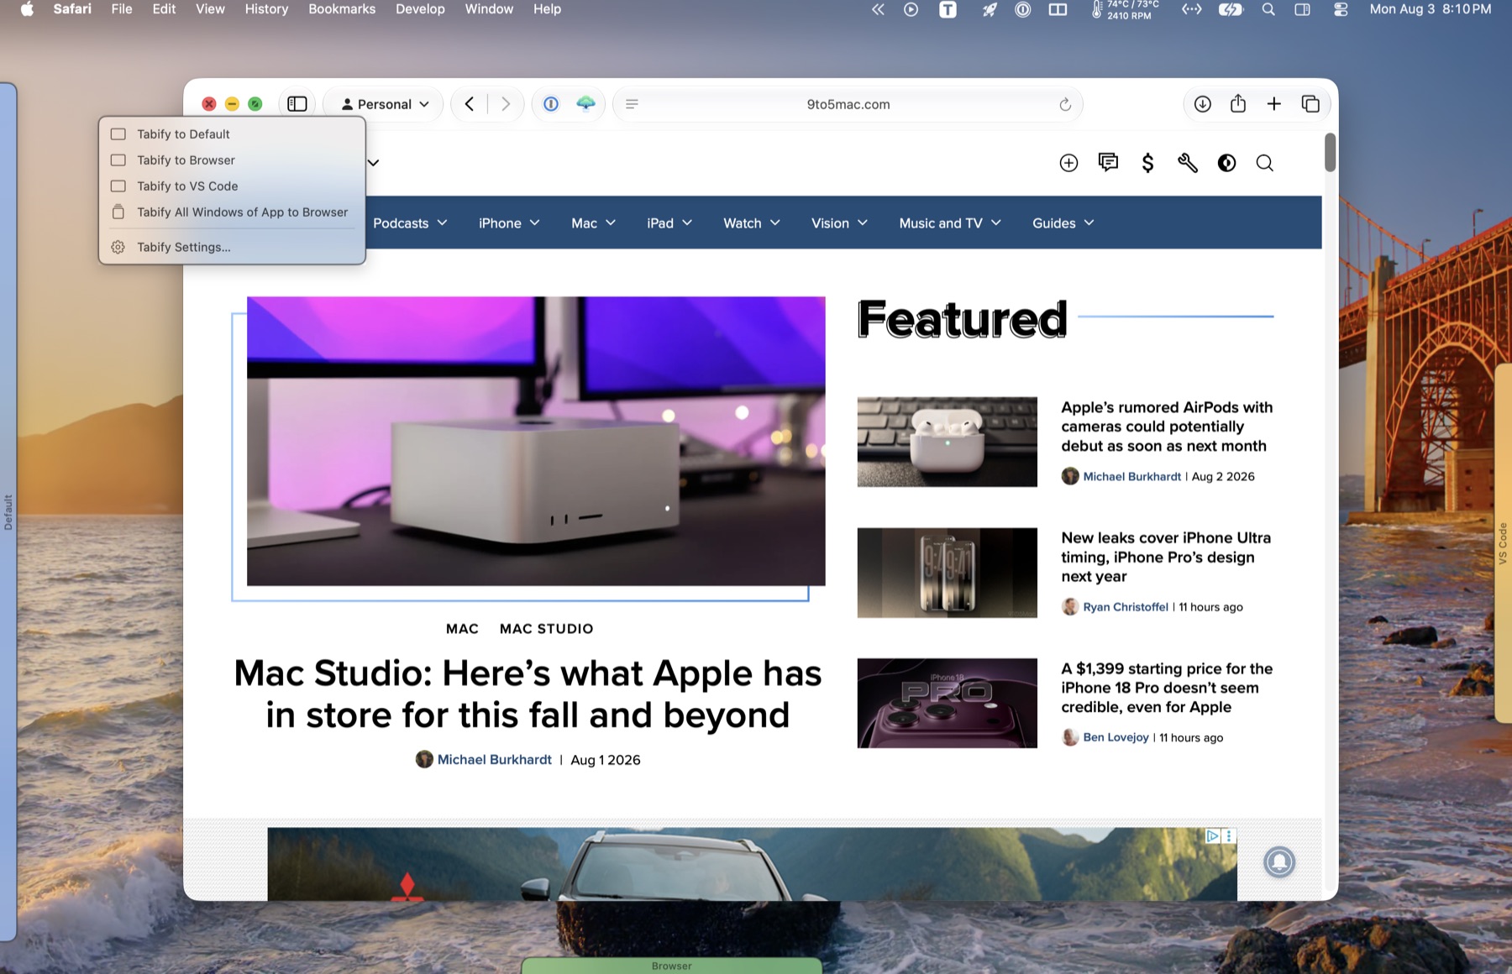
Task: Open a new tab with plus icon
Action: pos(1274,104)
